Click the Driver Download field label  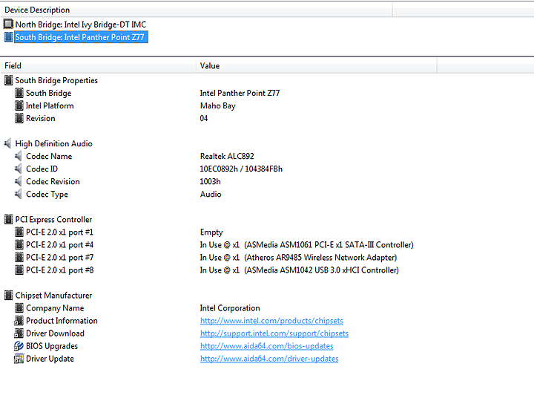(55, 333)
